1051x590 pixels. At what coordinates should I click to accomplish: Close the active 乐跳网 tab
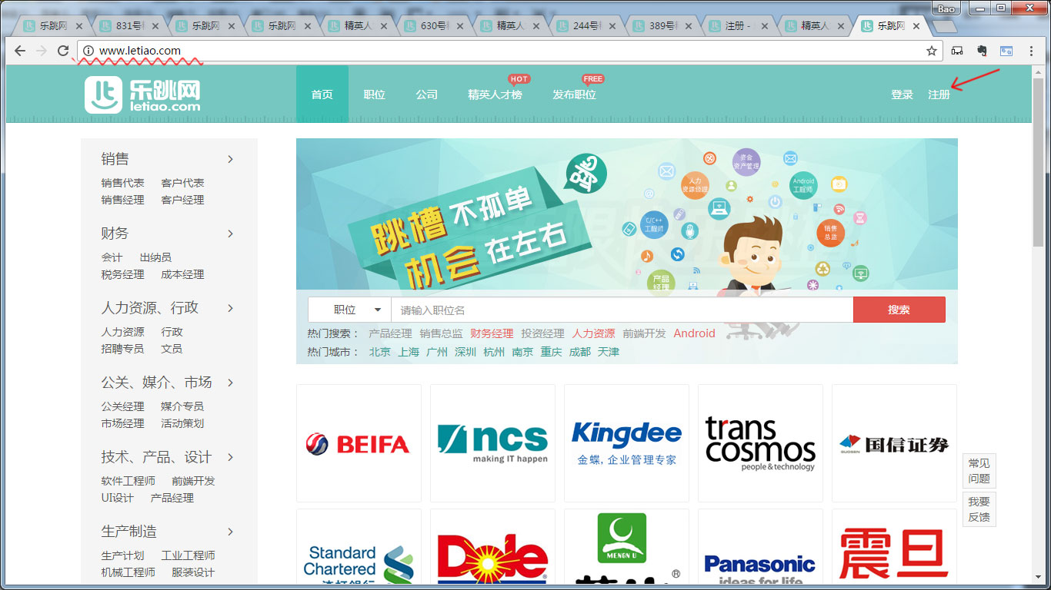[916, 25]
